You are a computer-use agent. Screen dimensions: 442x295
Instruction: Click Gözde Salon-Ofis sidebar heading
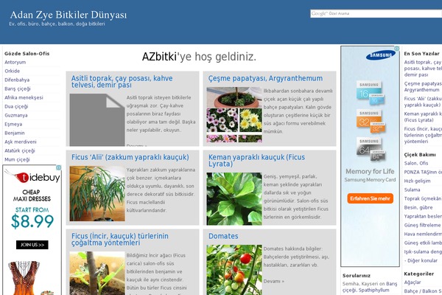(x=27, y=54)
